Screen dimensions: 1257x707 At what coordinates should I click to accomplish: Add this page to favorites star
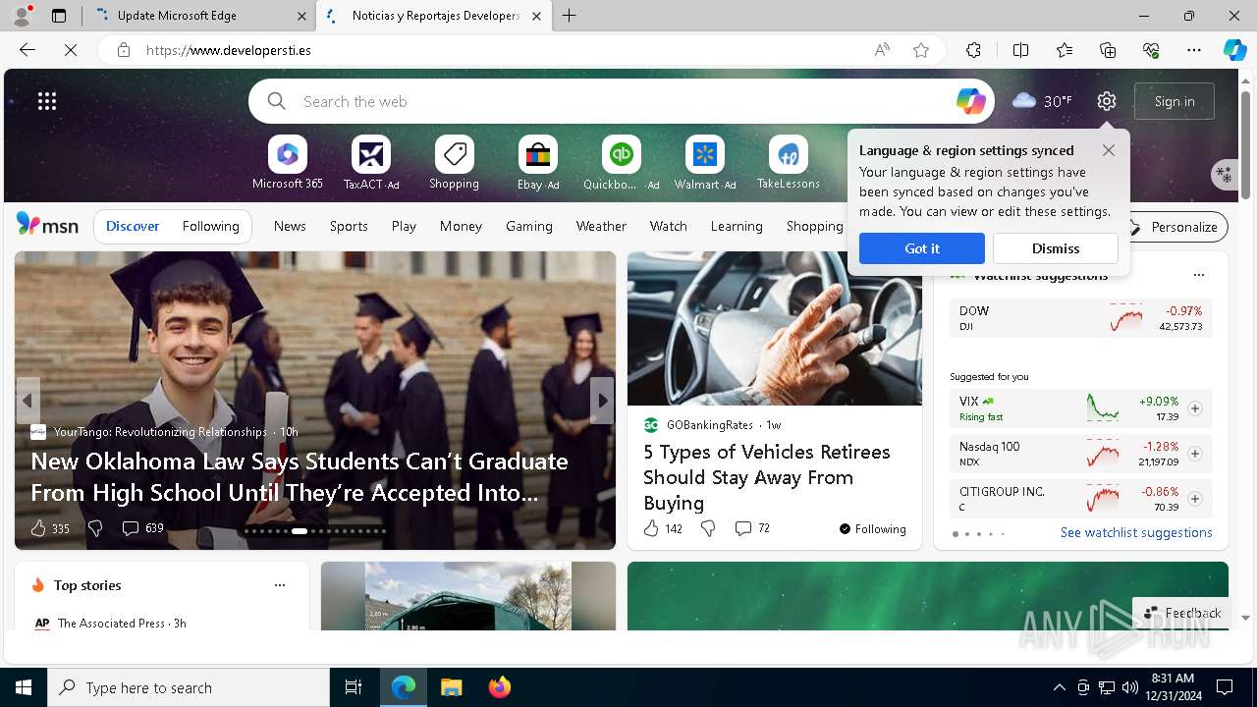(921, 50)
